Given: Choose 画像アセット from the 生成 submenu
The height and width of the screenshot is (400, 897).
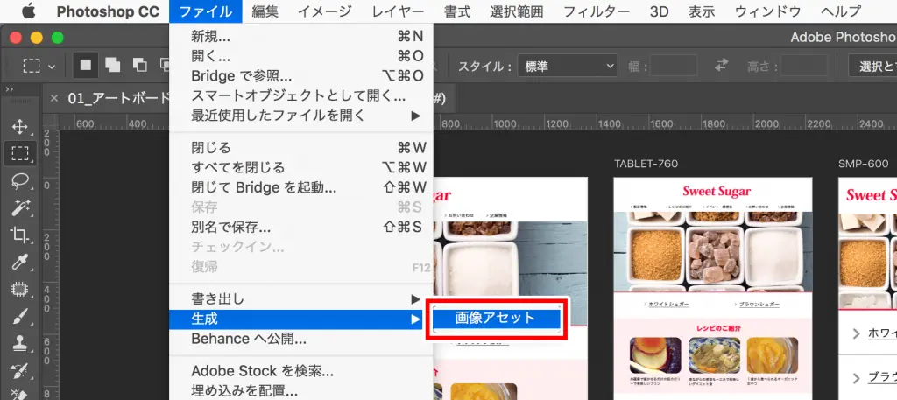Looking at the screenshot, I should (496, 319).
